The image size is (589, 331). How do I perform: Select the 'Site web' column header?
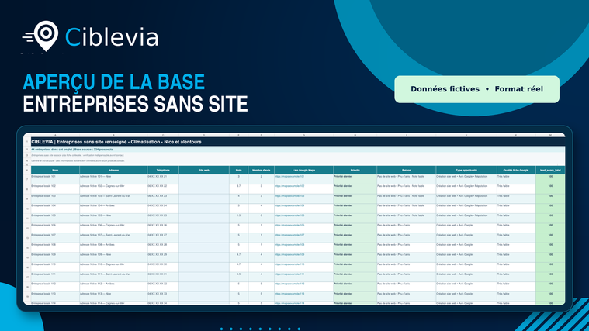point(204,171)
